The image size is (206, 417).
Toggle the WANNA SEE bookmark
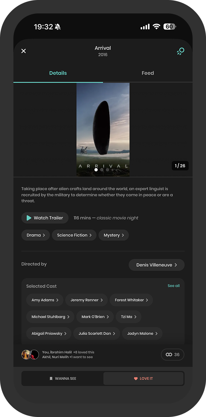pyautogui.click(x=63, y=378)
